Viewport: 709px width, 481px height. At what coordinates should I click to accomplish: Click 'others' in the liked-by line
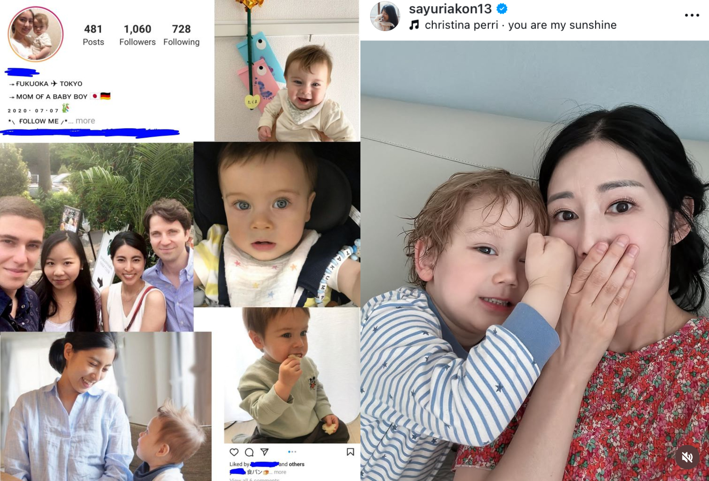296,464
